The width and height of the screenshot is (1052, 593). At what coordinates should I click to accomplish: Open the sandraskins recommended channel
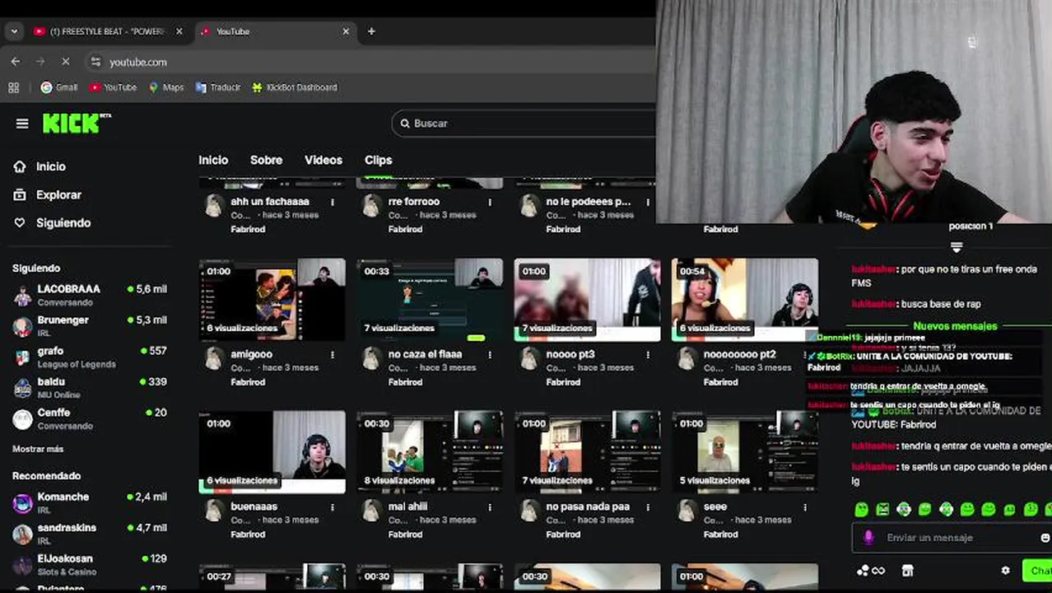pos(90,534)
